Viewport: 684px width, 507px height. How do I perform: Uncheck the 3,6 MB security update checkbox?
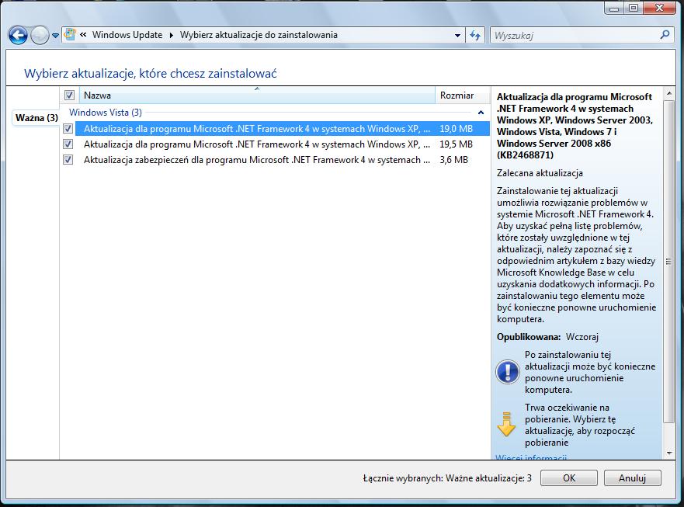[68, 160]
